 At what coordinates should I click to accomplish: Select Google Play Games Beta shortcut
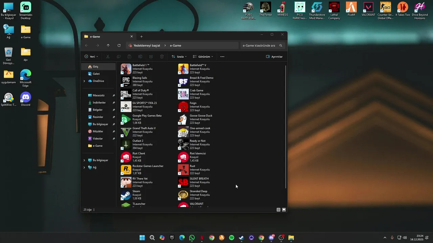pyautogui.click(x=141, y=119)
